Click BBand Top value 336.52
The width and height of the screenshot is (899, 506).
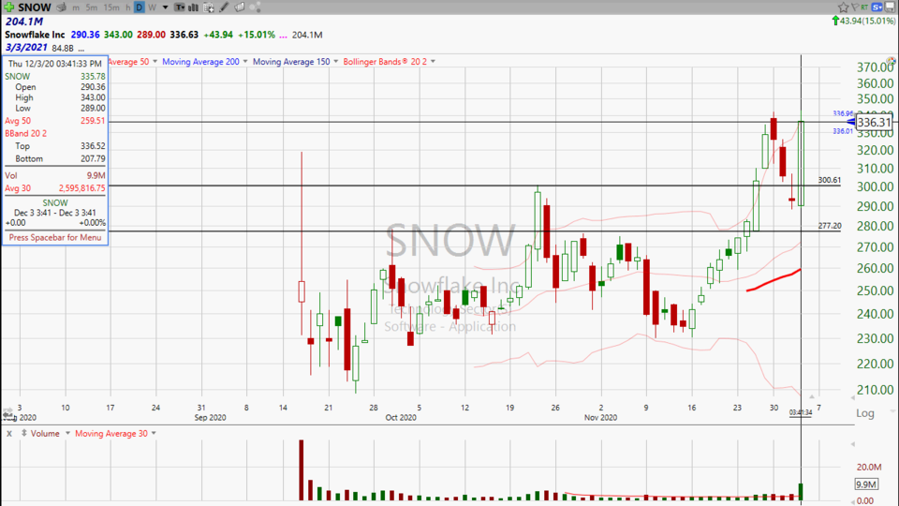93,146
